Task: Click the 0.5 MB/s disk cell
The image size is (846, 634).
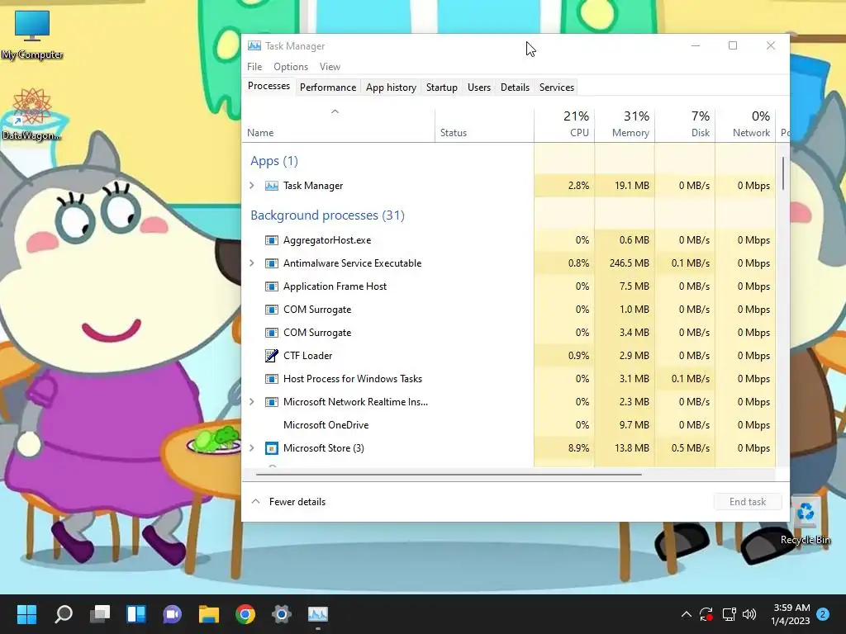Action: coord(685,448)
